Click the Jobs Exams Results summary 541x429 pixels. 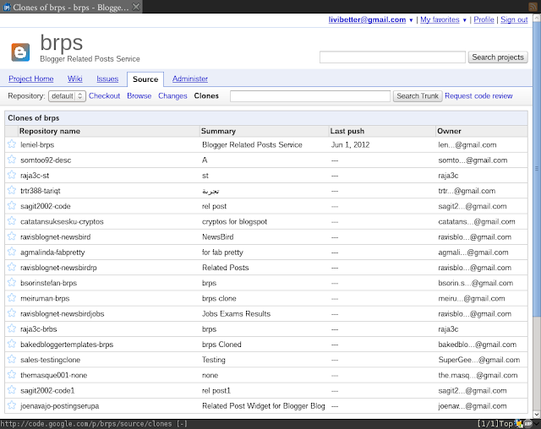237,313
